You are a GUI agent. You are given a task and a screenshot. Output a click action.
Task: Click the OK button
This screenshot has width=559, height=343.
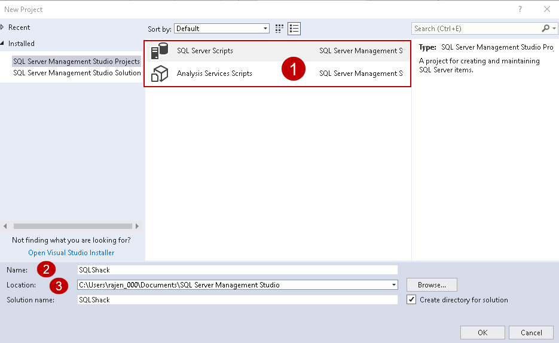click(x=482, y=332)
